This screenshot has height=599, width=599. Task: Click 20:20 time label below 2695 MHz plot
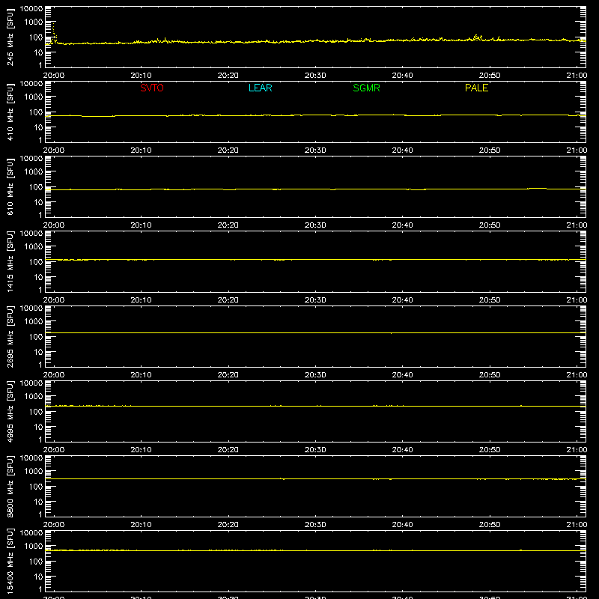[228, 375]
